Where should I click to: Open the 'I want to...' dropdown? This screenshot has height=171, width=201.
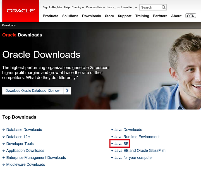click(129, 8)
